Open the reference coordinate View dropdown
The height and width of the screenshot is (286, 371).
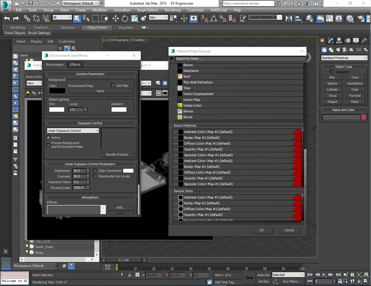pos(158,17)
